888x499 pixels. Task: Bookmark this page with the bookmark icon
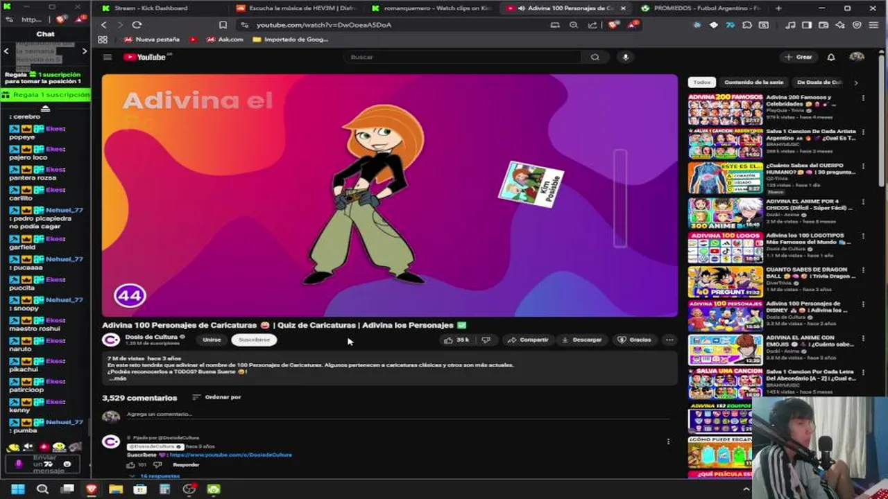click(223, 25)
